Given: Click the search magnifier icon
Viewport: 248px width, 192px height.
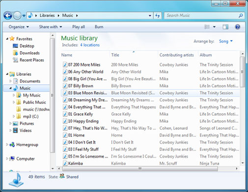Looking at the screenshot, I should click(x=241, y=16).
